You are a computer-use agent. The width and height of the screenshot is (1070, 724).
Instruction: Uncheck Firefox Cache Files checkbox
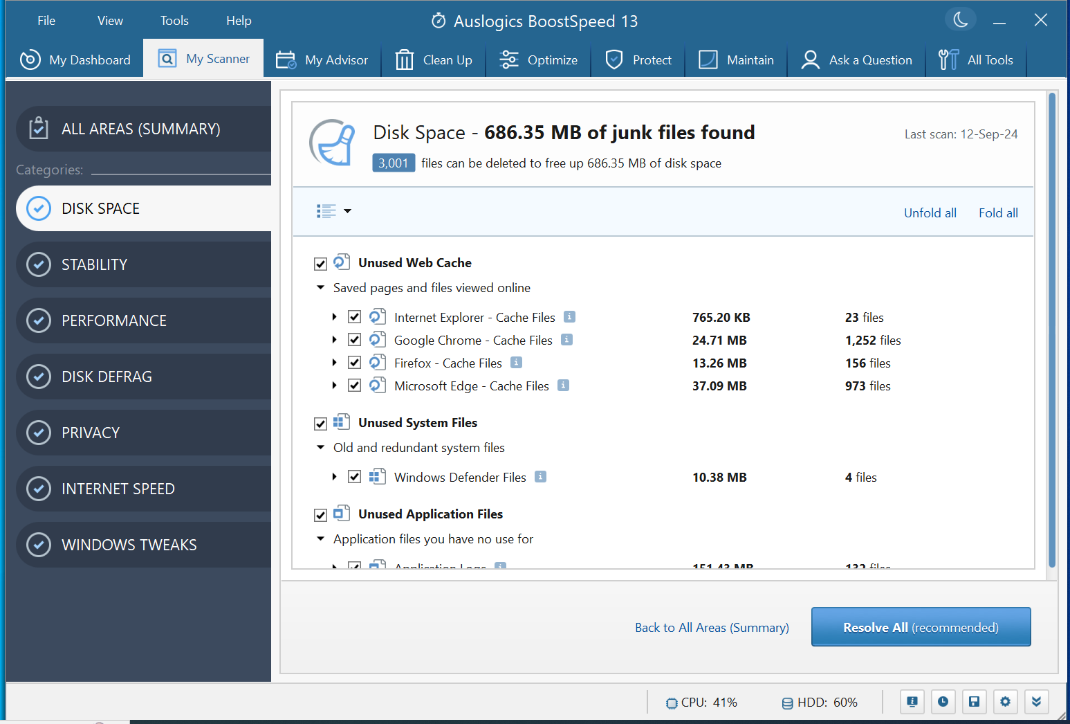[354, 363]
